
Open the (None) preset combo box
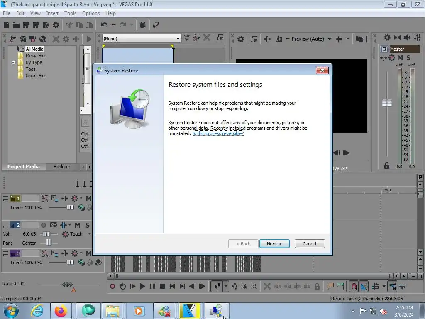click(142, 39)
